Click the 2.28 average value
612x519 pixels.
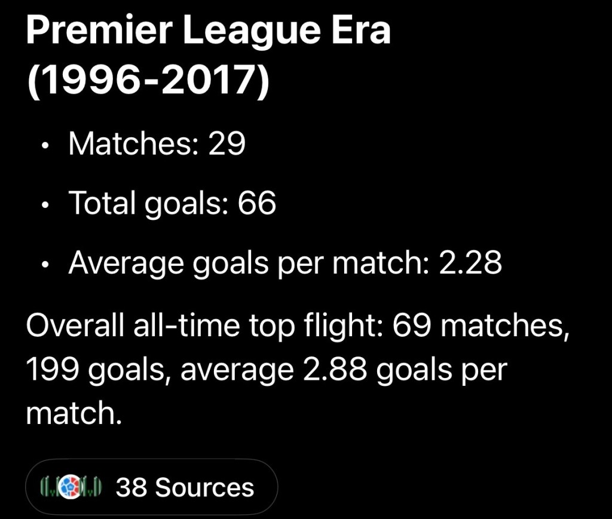tap(470, 262)
